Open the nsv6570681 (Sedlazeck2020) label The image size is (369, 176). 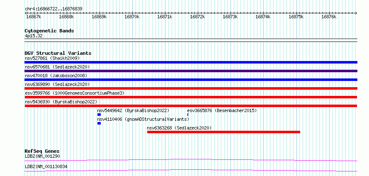pyautogui.click(x=57, y=67)
